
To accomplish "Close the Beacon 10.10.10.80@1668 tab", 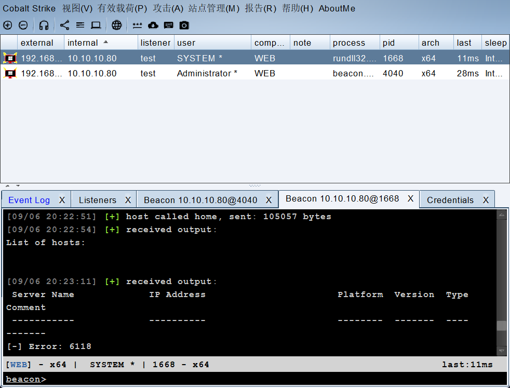I will (410, 199).
